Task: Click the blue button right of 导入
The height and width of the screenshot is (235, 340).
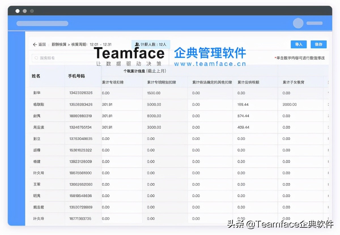Action: tap(318, 44)
